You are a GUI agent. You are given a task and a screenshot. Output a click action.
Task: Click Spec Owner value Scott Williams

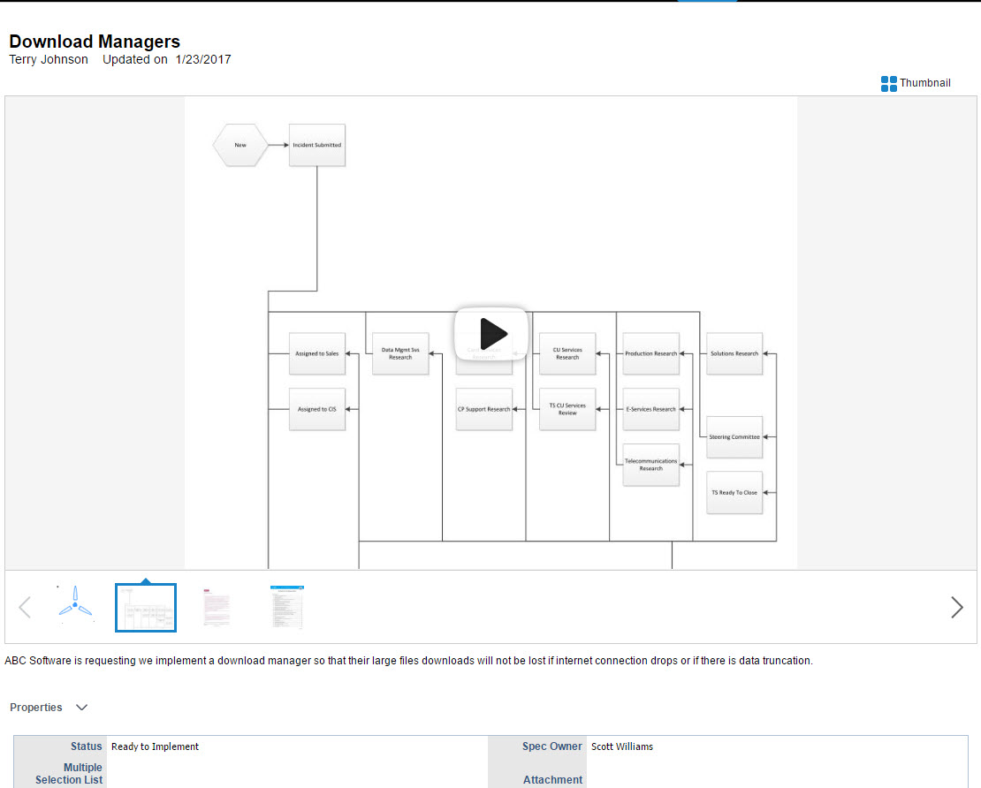click(622, 746)
